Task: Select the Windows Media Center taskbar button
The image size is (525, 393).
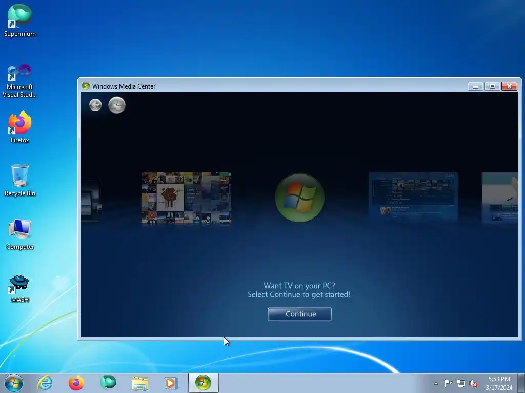Action: click(x=203, y=383)
